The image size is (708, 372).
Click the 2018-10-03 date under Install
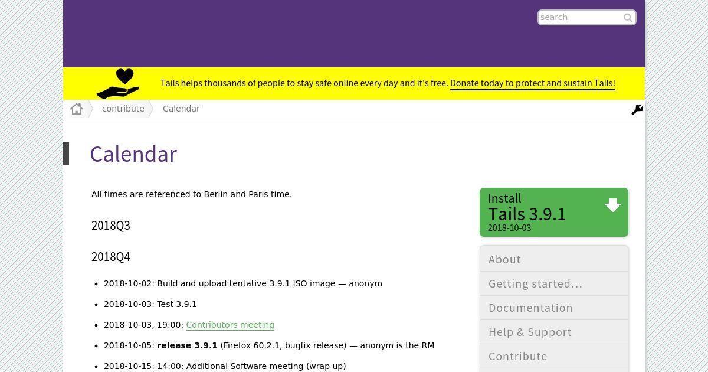pos(509,228)
